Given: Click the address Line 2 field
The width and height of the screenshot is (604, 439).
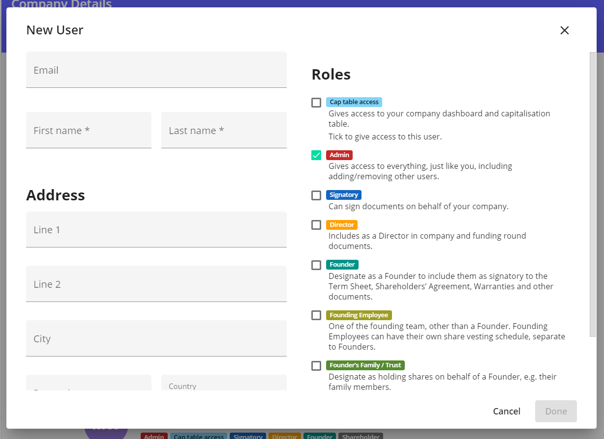Looking at the screenshot, I should 156,284.
